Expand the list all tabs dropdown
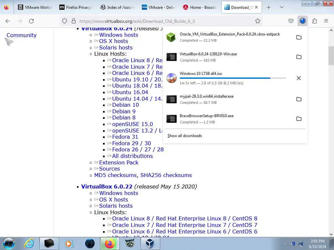The image size is (334, 250). click(281, 7)
